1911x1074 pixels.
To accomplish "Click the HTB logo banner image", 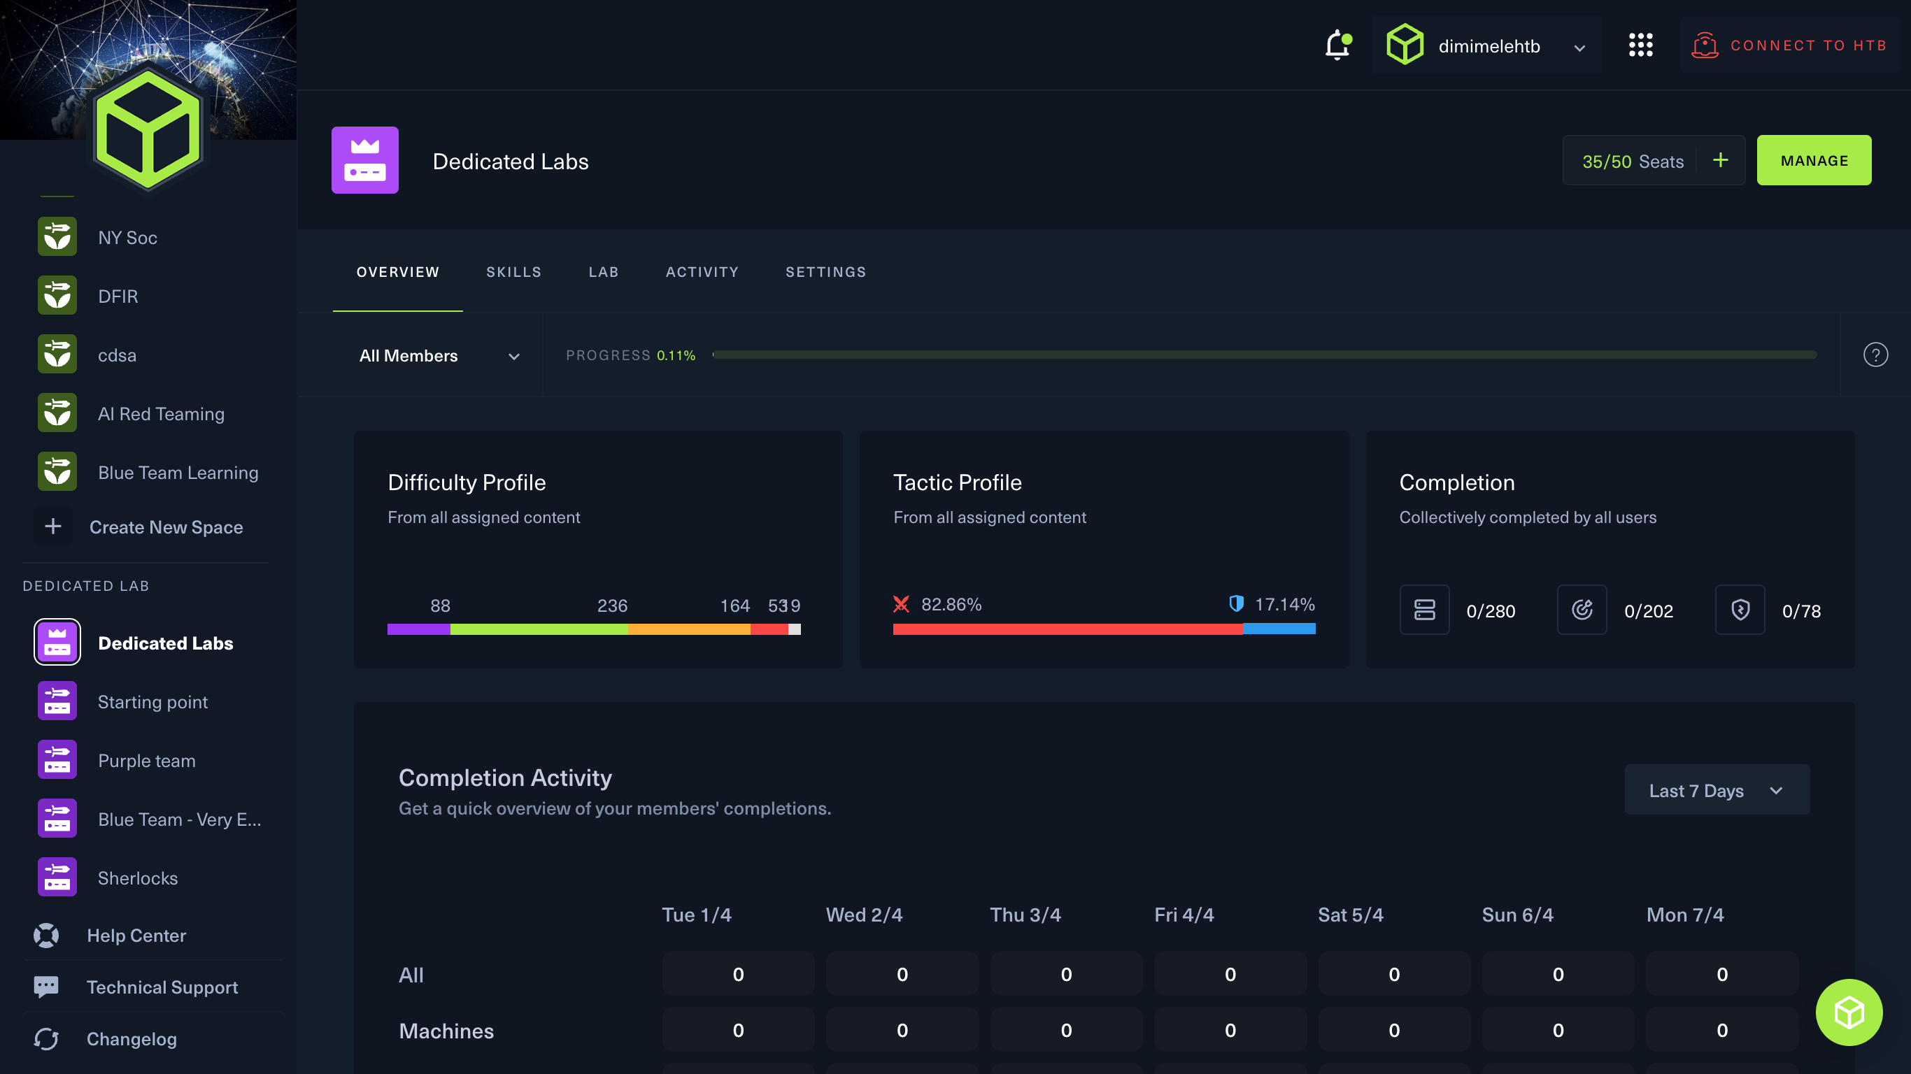I will pyautogui.click(x=148, y=70).
